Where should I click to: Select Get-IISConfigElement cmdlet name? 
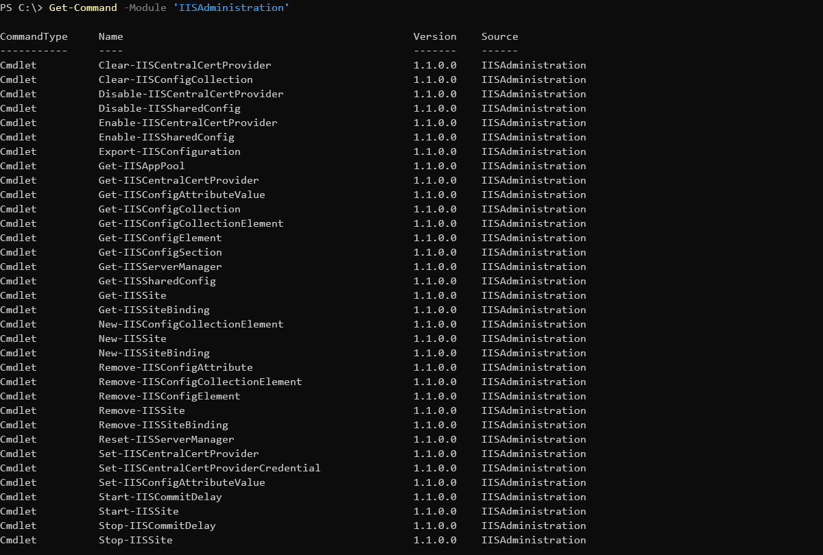160,238
